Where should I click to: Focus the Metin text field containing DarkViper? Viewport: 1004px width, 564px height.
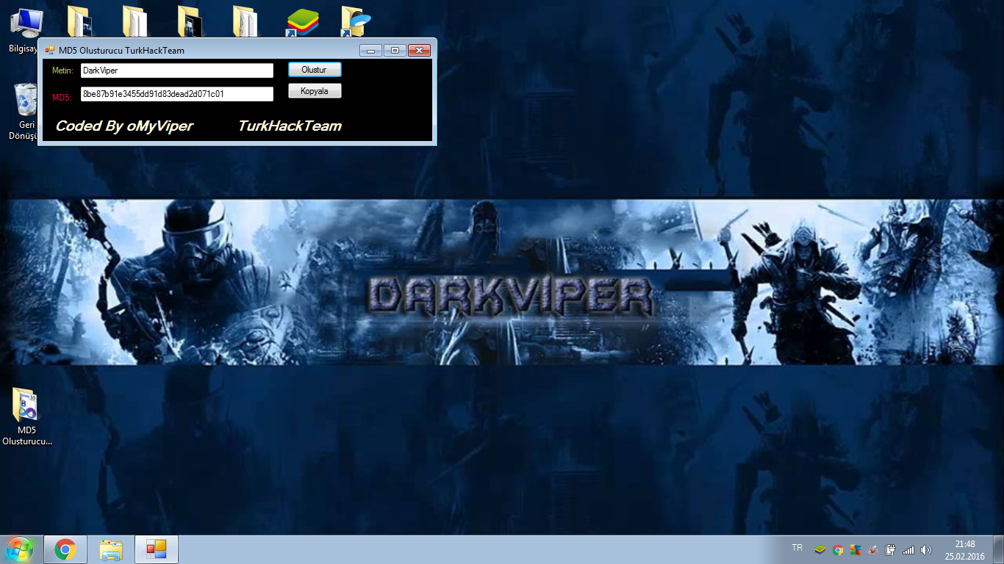176,70
